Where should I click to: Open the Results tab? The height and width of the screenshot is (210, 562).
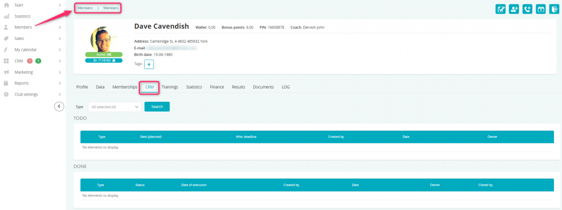[238, 87]
